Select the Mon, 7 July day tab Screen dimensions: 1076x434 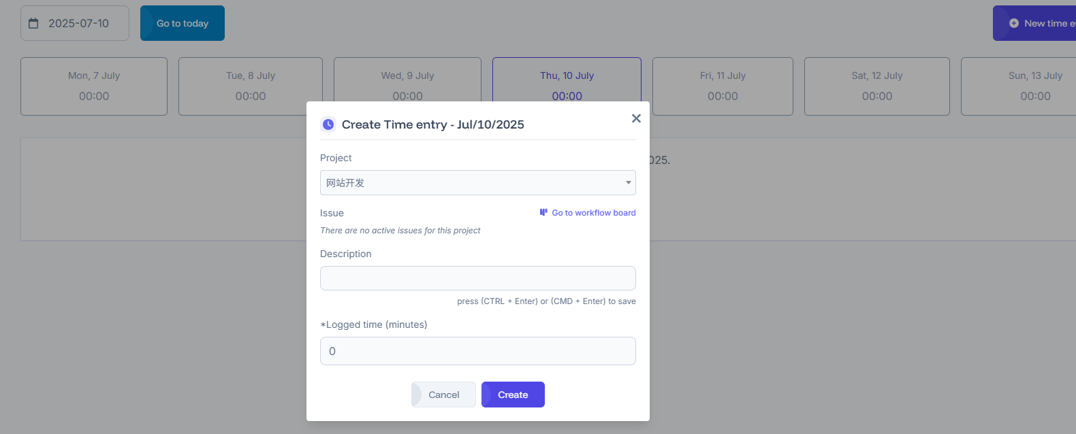point(94,86)
